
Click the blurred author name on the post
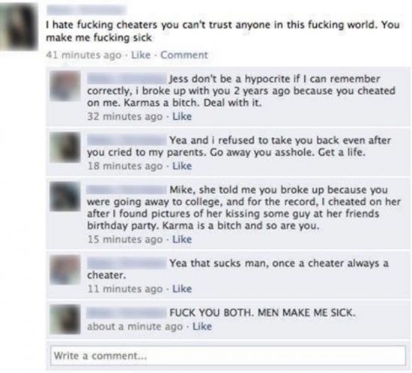coord(86,10)
